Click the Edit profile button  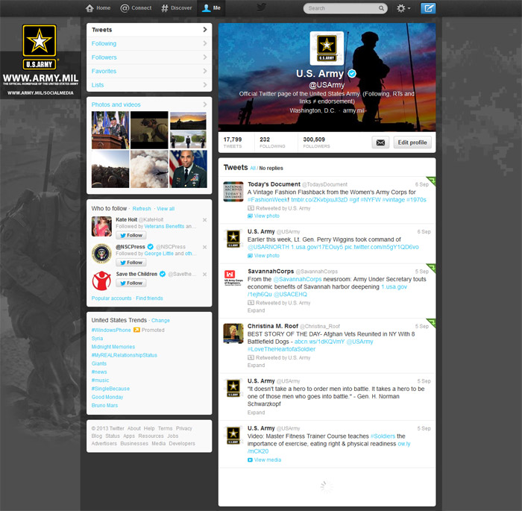click(412, 142)
